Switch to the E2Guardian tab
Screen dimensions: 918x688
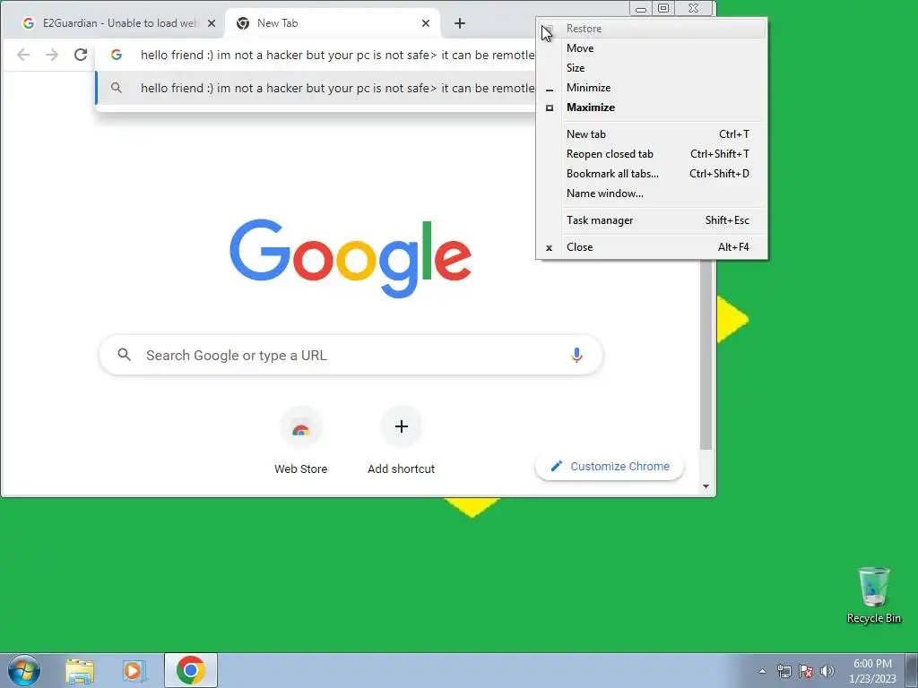point(112,23)
